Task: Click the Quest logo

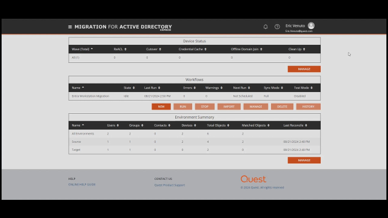Action: pyautogui.click(x=253, y=179)
